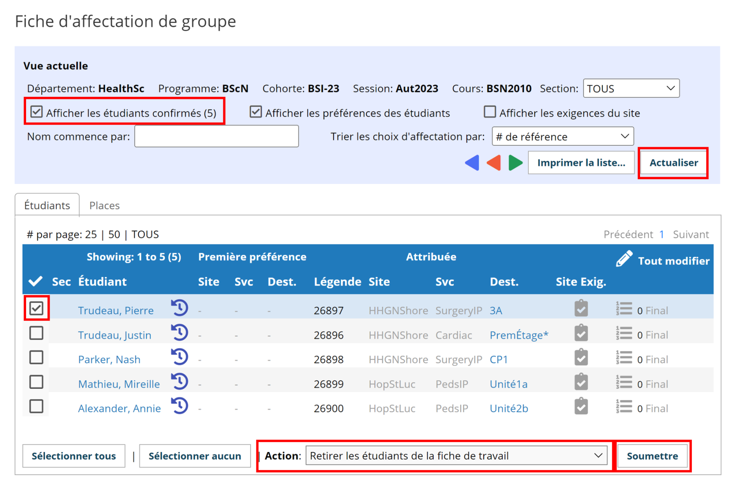Click the Unité1a destination link
The height and width of the screenshot is (486, 730).
(508, 384)
